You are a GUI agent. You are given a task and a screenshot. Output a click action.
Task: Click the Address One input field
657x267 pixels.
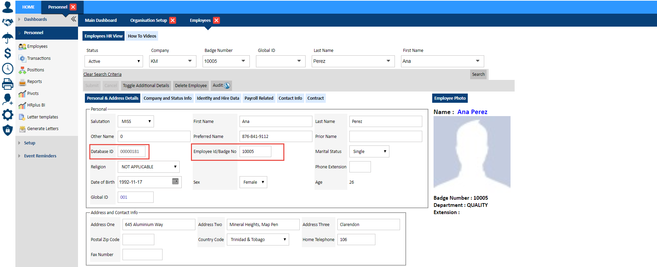click(159, 224)
